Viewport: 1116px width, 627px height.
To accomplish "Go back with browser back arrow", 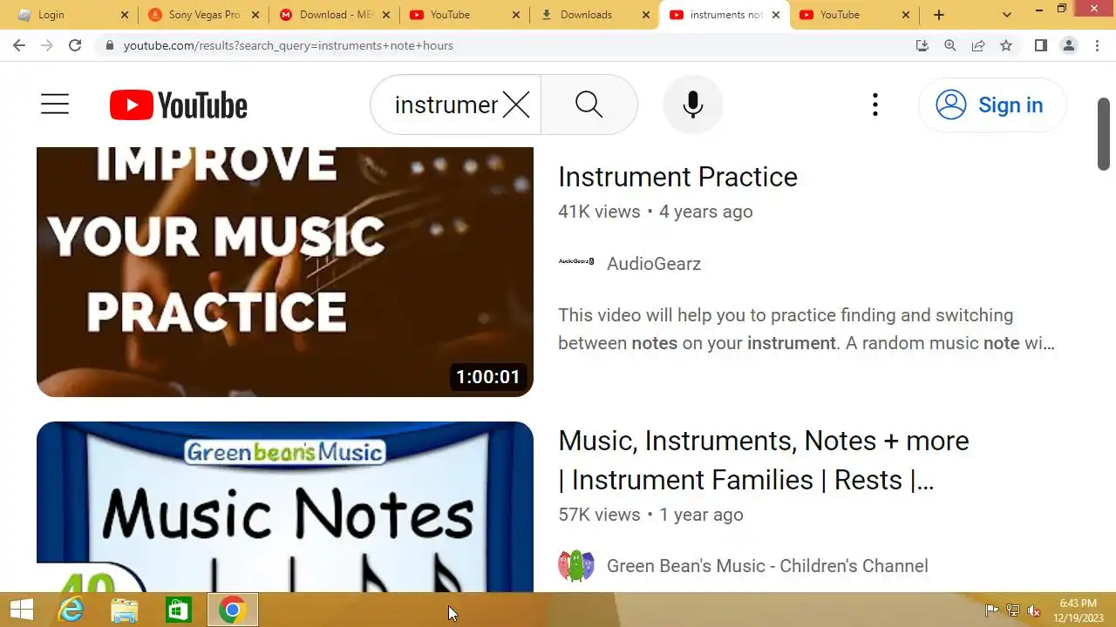I will click(x=19, y=45).
